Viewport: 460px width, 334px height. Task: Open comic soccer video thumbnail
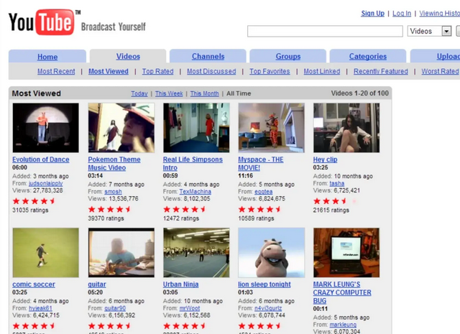click(45, 253)
